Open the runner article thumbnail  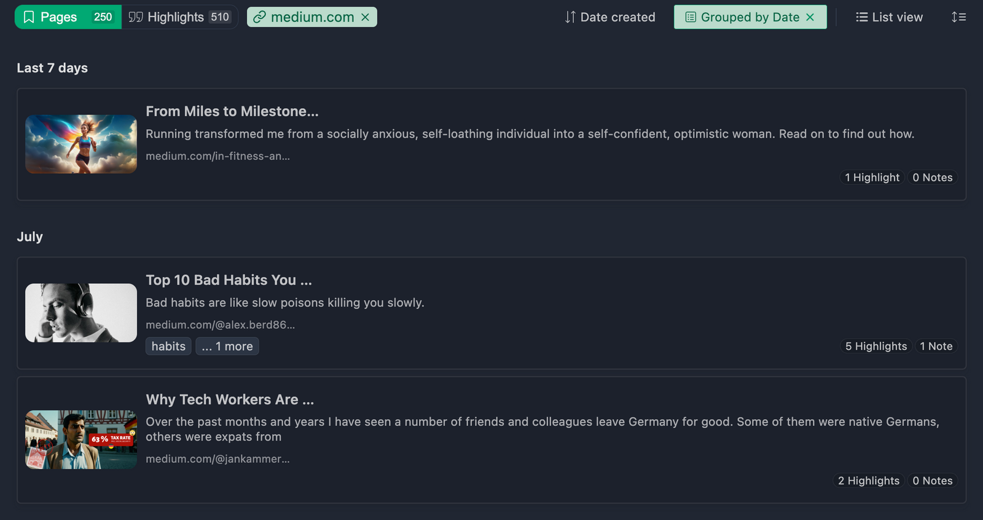(x=81, y=144)
